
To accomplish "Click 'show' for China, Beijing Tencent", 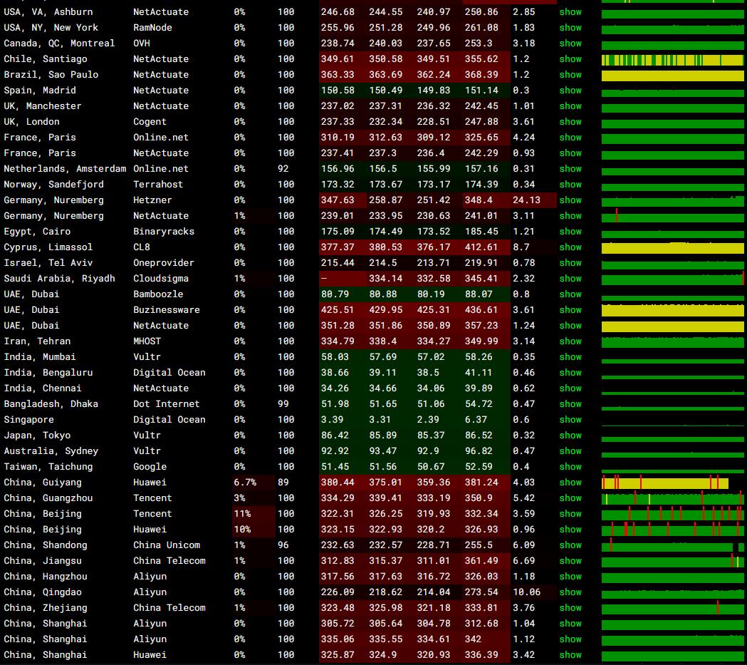I will coord(570,514).
